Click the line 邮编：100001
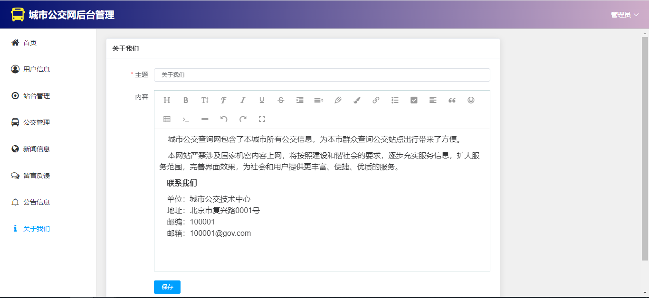Image resolution: width=649 pixels, height=298 pixels. pos(191,222)
